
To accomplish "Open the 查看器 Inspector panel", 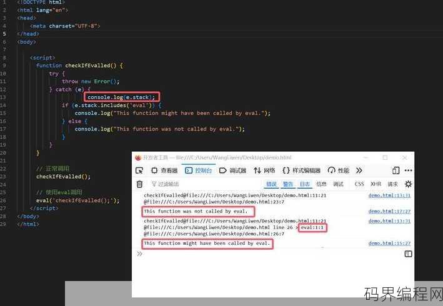I will coord(165,170).
